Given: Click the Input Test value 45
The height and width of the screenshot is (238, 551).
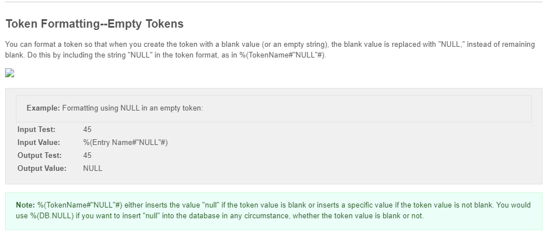Looking at the screenshot, I should point(87,129).
